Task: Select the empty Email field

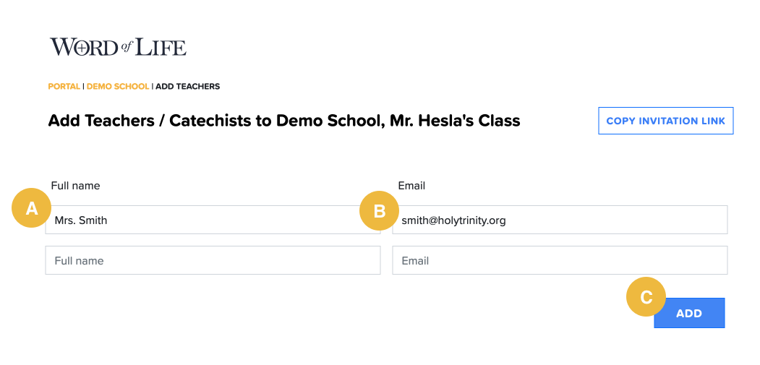Action: (560, 260)
